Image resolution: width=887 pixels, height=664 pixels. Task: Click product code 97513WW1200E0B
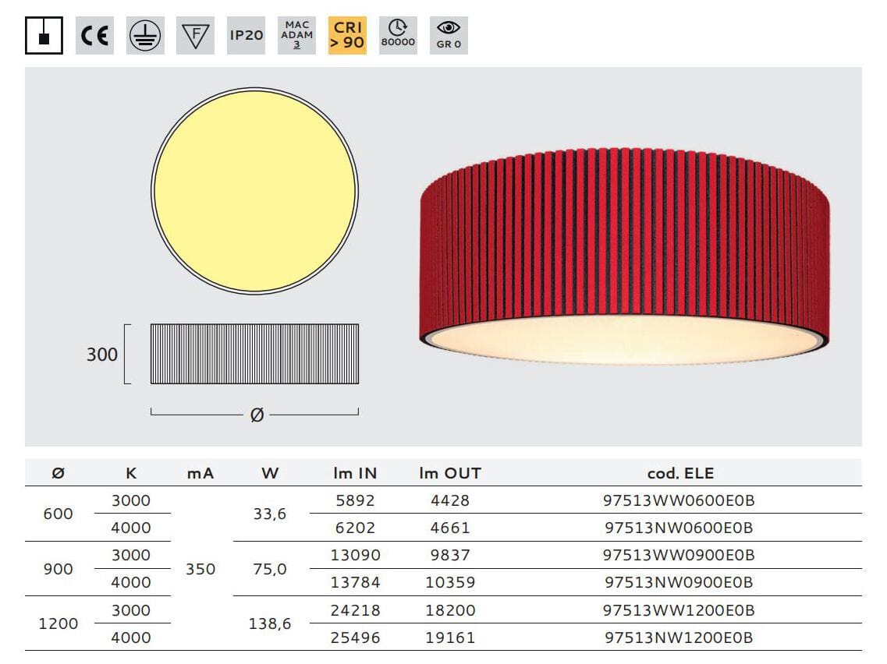pos(679,610)
